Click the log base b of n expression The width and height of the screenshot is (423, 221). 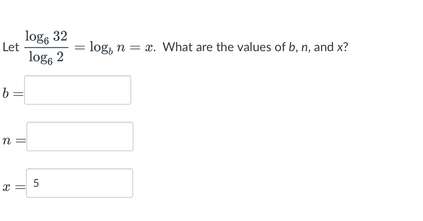pos(107,48)
